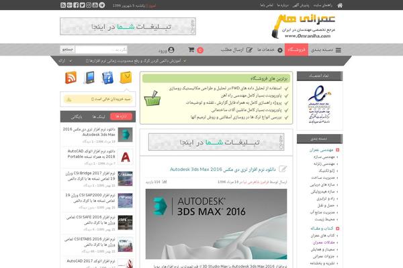
Task: Click the content-area advertisement banner
Action: tap(216, 142)
